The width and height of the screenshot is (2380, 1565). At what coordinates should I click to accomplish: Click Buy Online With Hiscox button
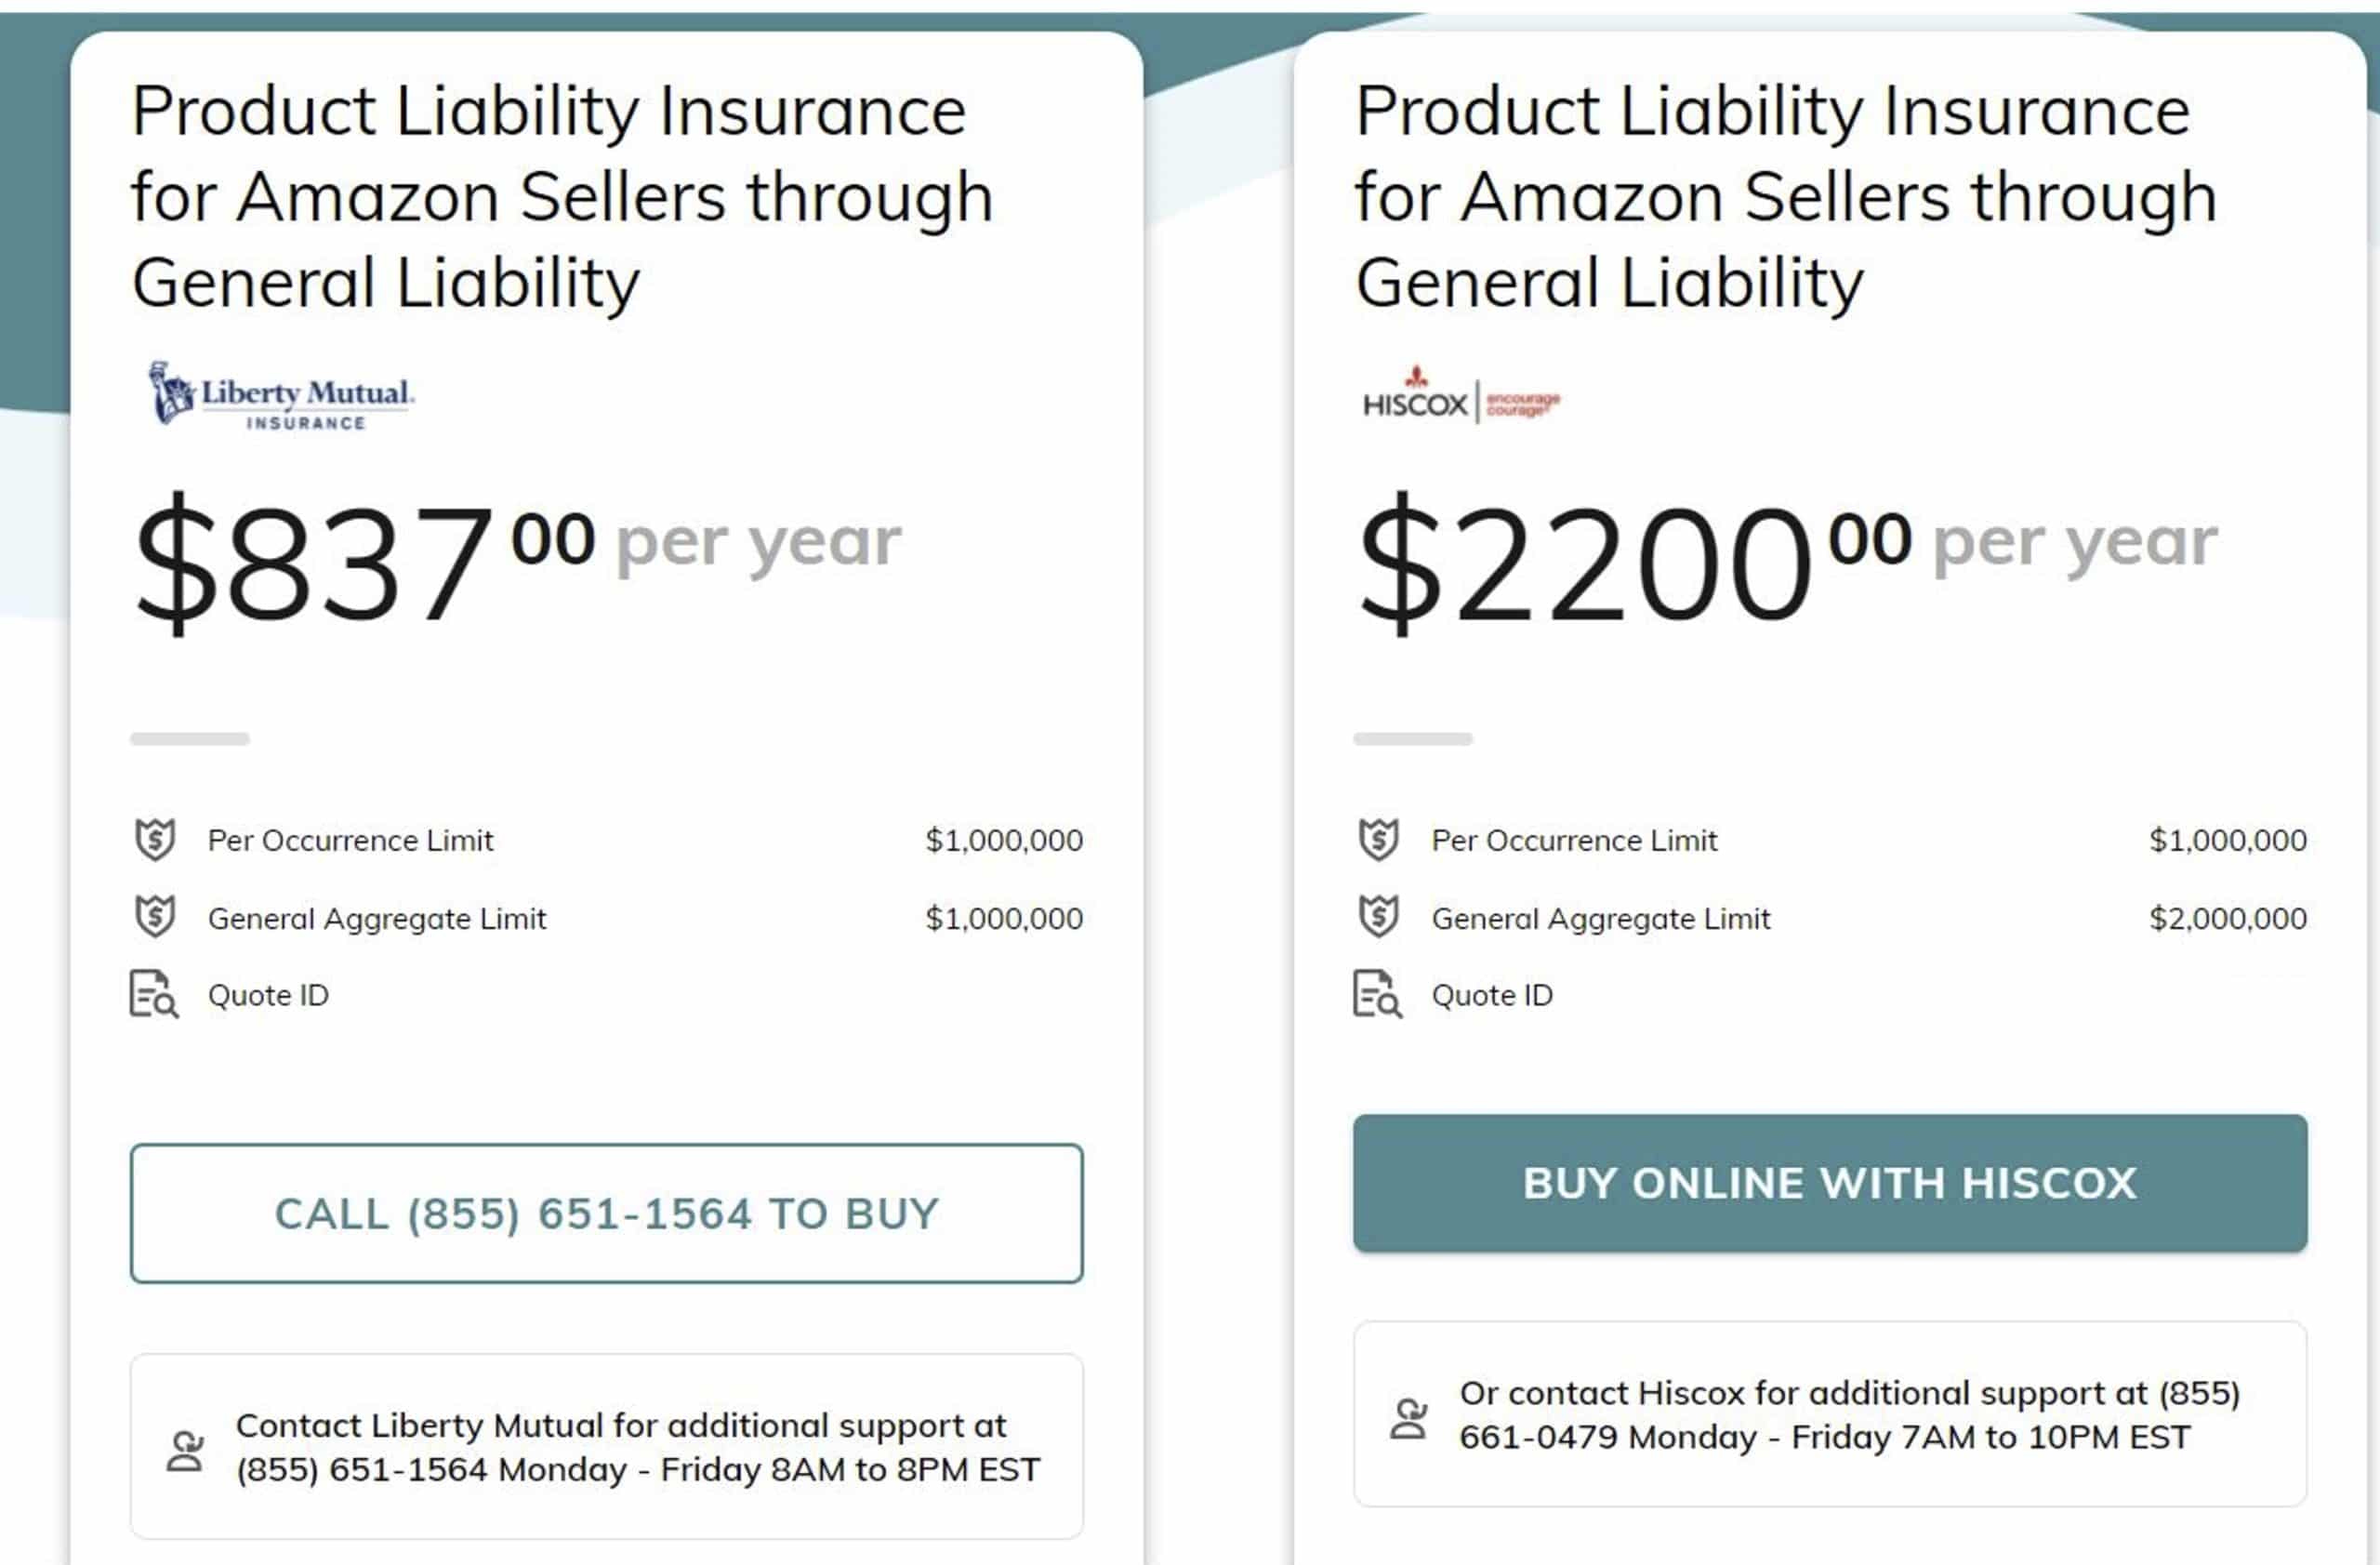pyautogui.click(x=1830, y=1183)
